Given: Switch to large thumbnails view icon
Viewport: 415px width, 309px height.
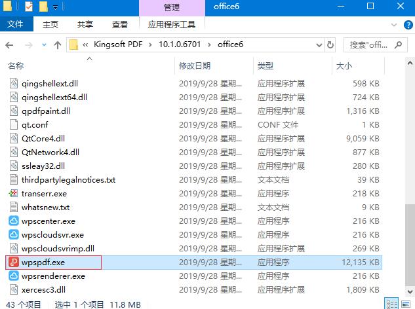Looking at the screenshot, I should (406, 304).
